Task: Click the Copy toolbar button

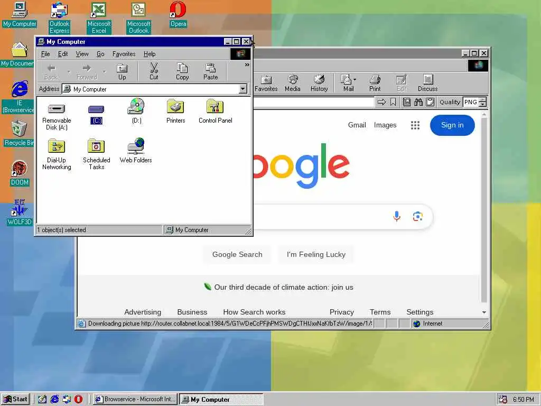Action: pos(182,72)
